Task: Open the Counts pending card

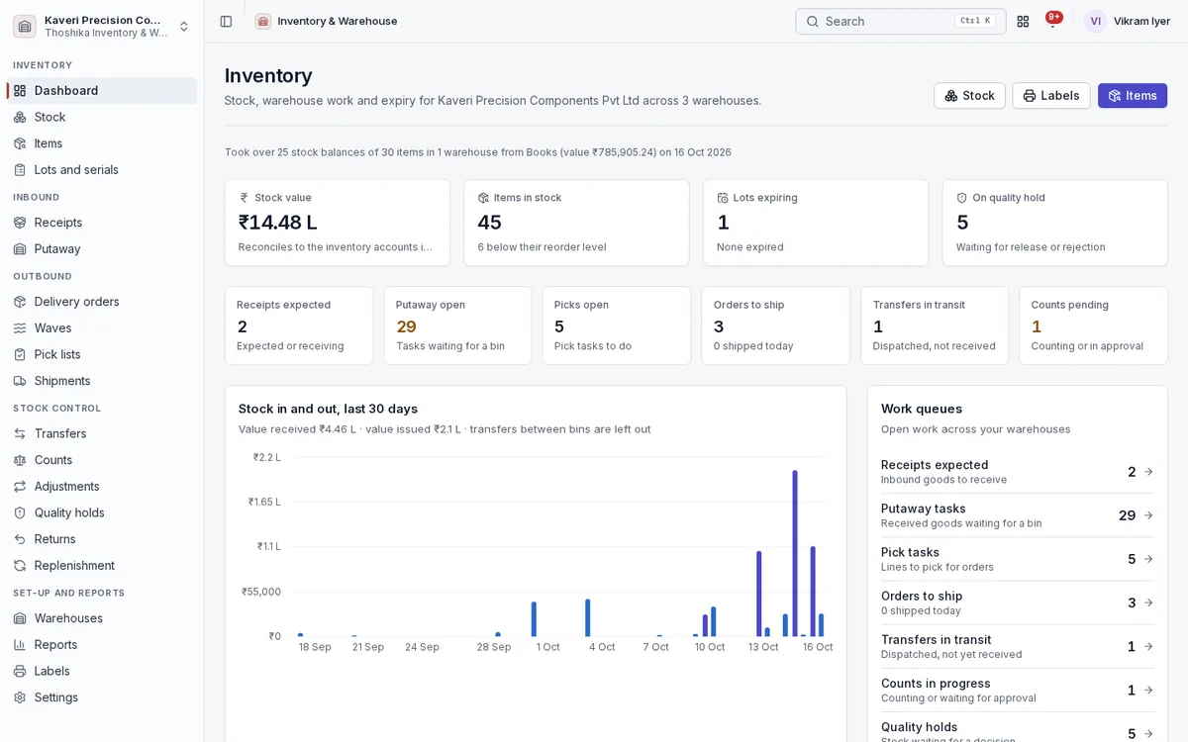Action: click(x=1093, y=325)
